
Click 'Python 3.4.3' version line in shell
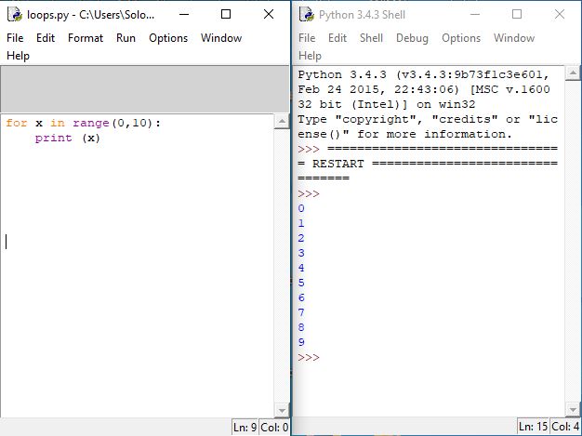pos(424,74)
